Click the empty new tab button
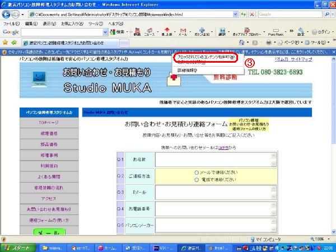 click(124, 43)
